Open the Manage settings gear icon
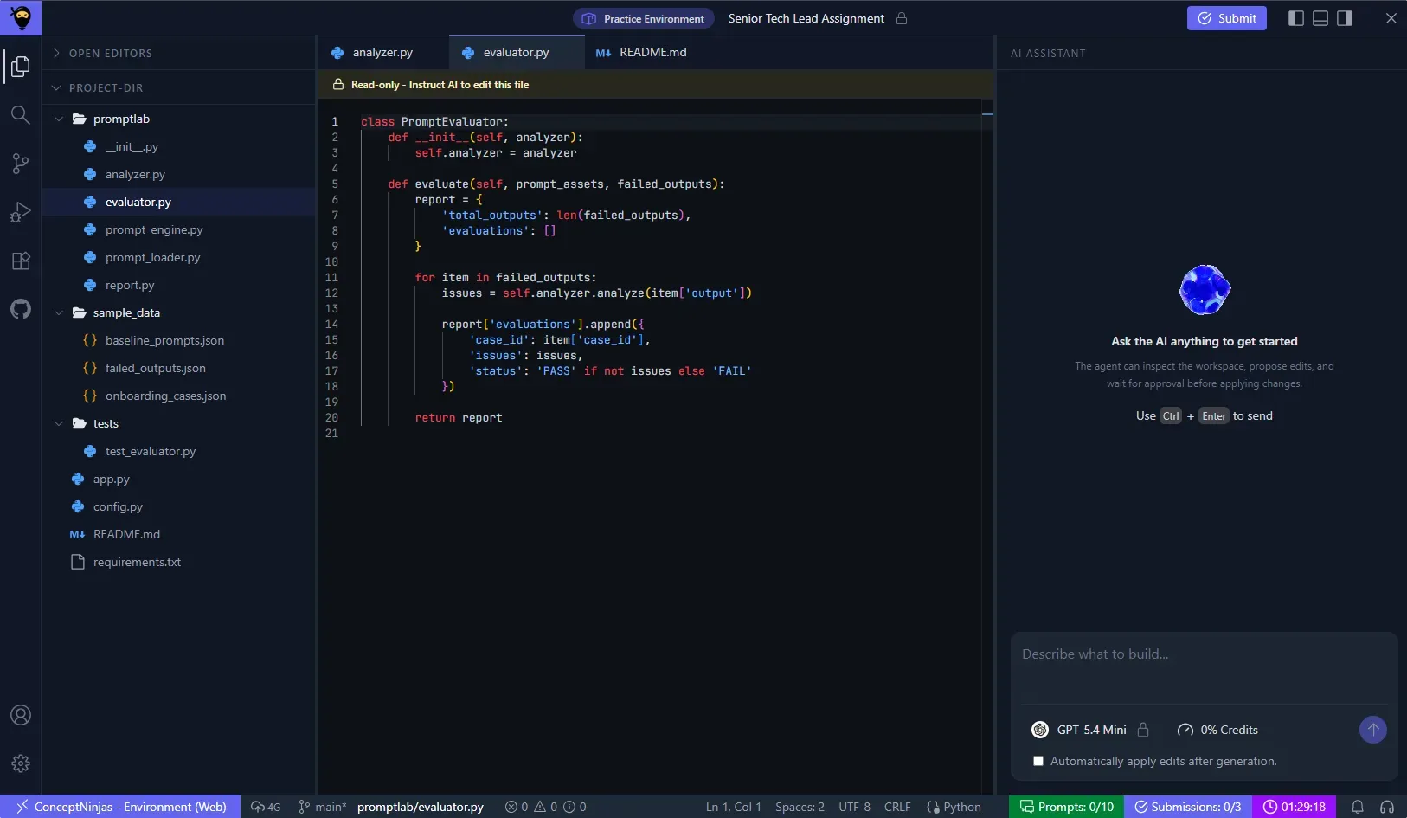Screen dimensions: 1407x818 click(x=21, y=763)
